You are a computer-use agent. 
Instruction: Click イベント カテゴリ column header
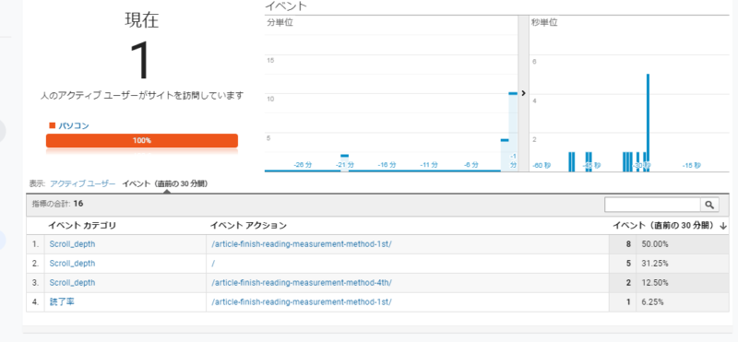(82, 226)
